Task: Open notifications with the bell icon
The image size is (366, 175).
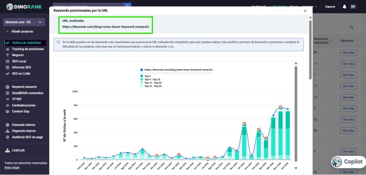Action: (x=344, y=7)
